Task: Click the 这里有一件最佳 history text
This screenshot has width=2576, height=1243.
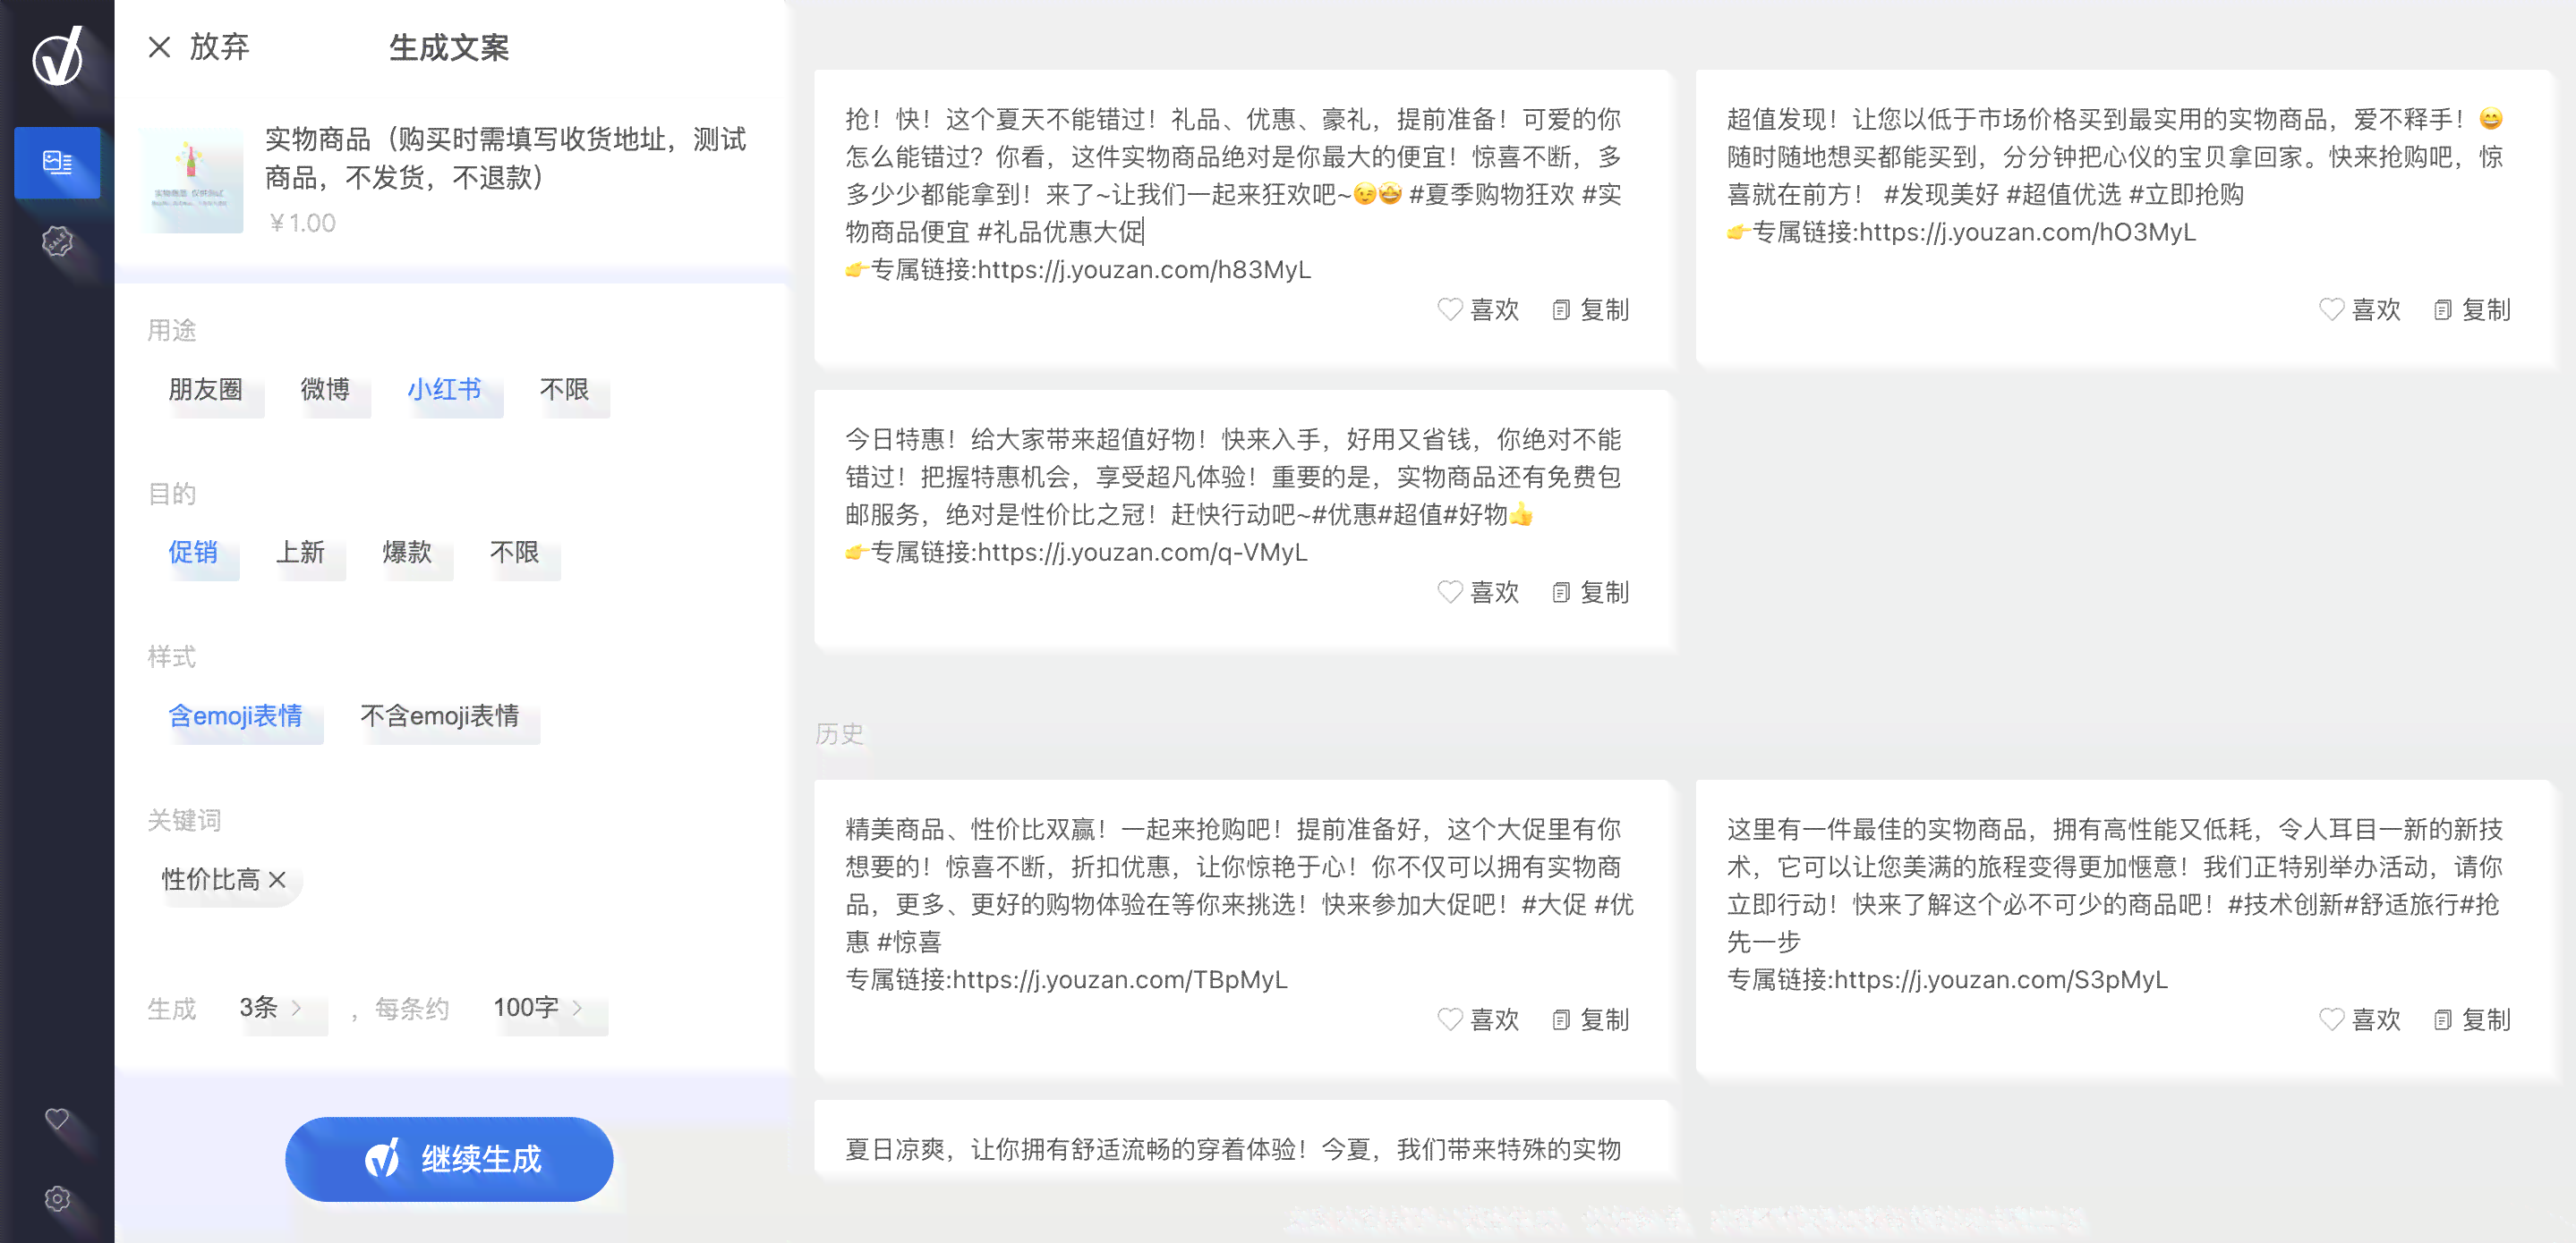Action: click(x=2116, y=885)
